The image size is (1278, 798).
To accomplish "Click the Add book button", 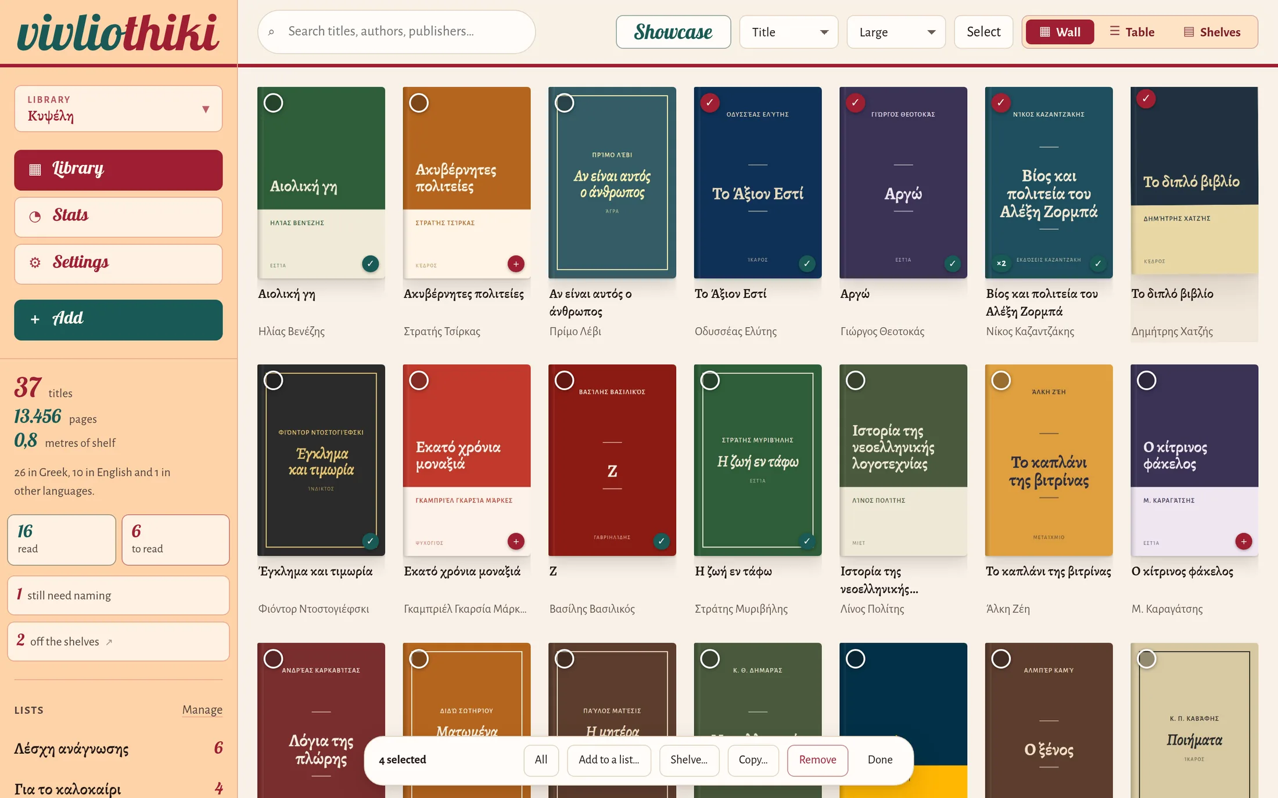I will click(119, 320).
